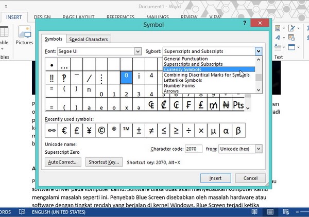Screen dimensions: 309x217
Task: Pick the alpha letter from recent symbols
Action: pyautogui.click(x=226, y=130)
